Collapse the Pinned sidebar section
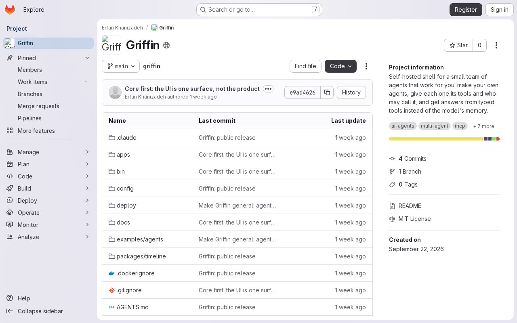This screenshot has width=517, height=323. tap(48, 58)
